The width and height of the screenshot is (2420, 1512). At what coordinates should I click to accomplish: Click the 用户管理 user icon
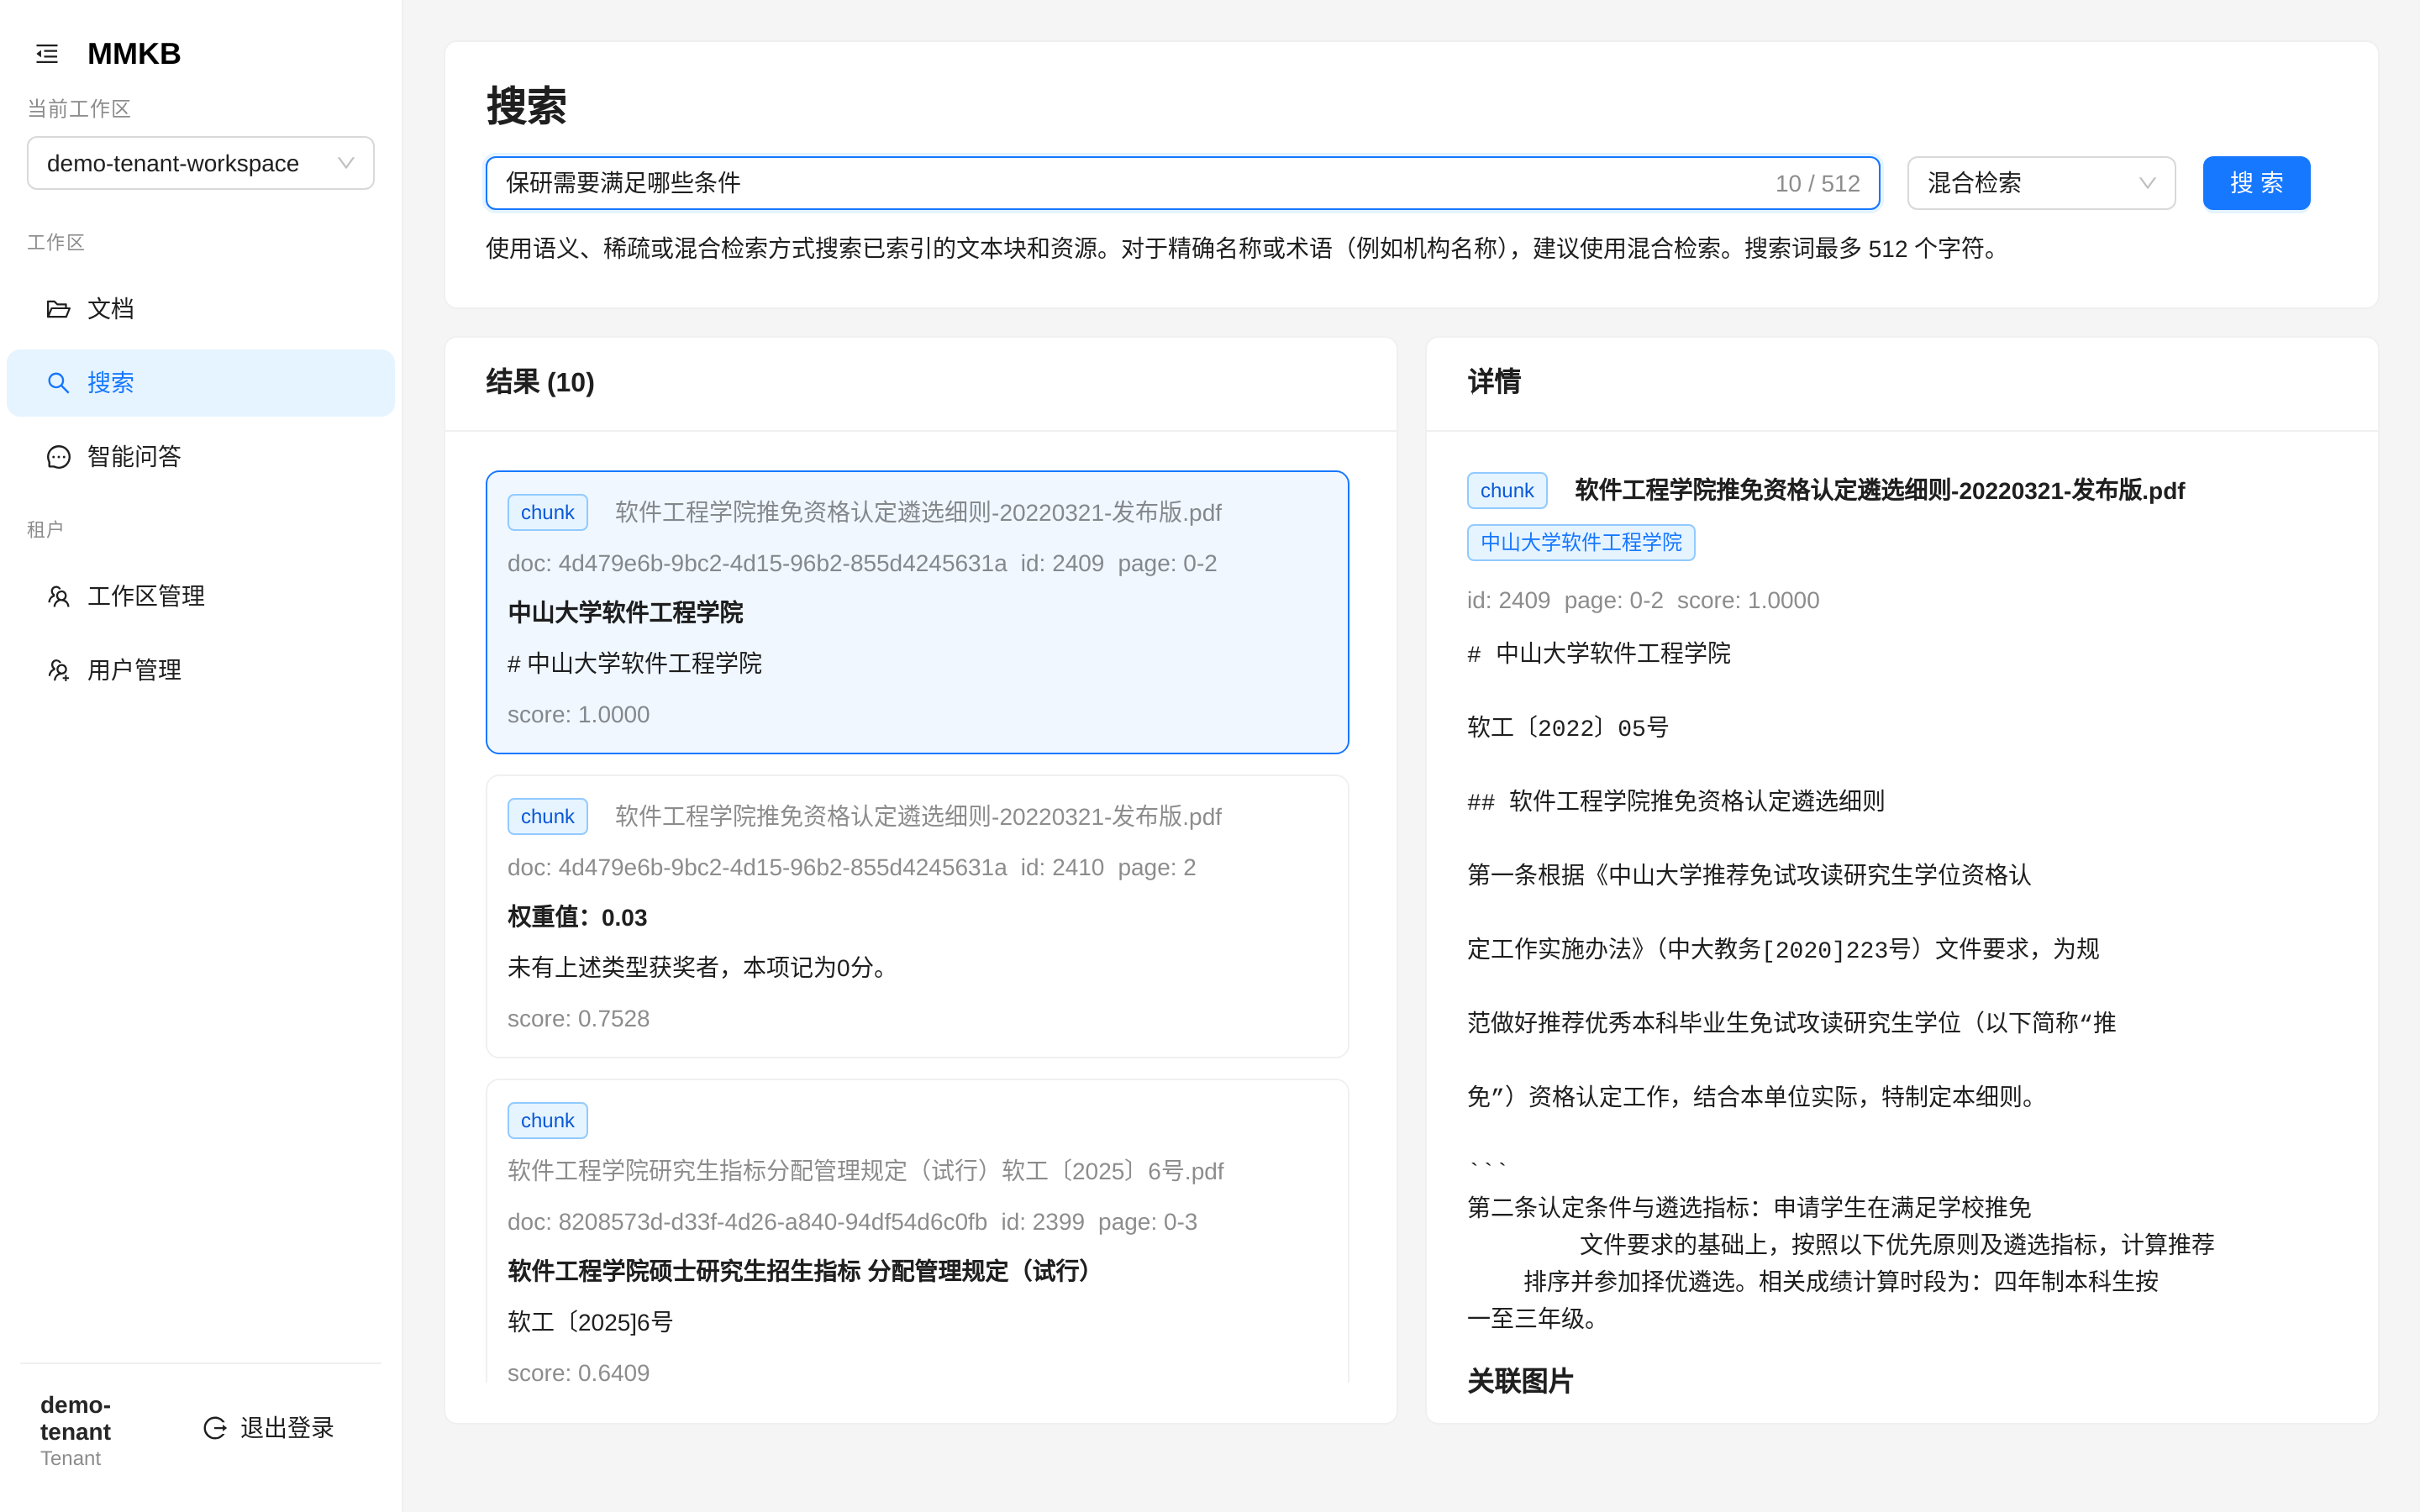click(58, 670)
